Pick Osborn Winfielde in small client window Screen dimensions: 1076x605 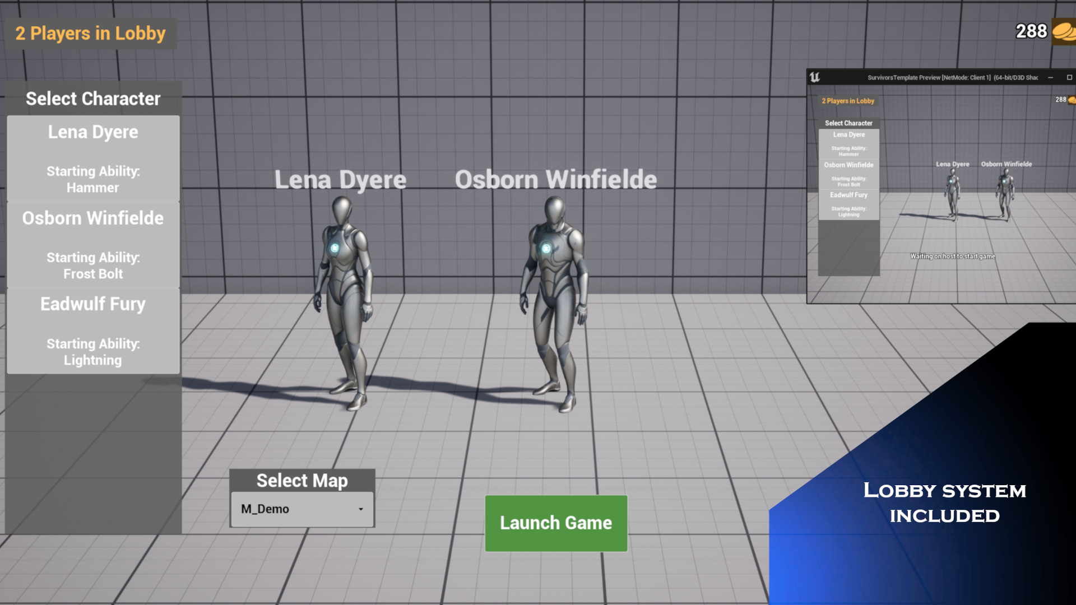tap(848, 174)
